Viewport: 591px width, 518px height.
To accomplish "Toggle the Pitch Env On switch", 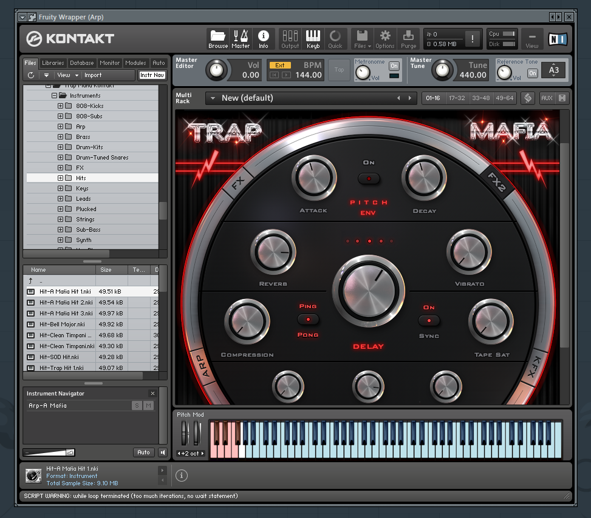I will (369, 178).
